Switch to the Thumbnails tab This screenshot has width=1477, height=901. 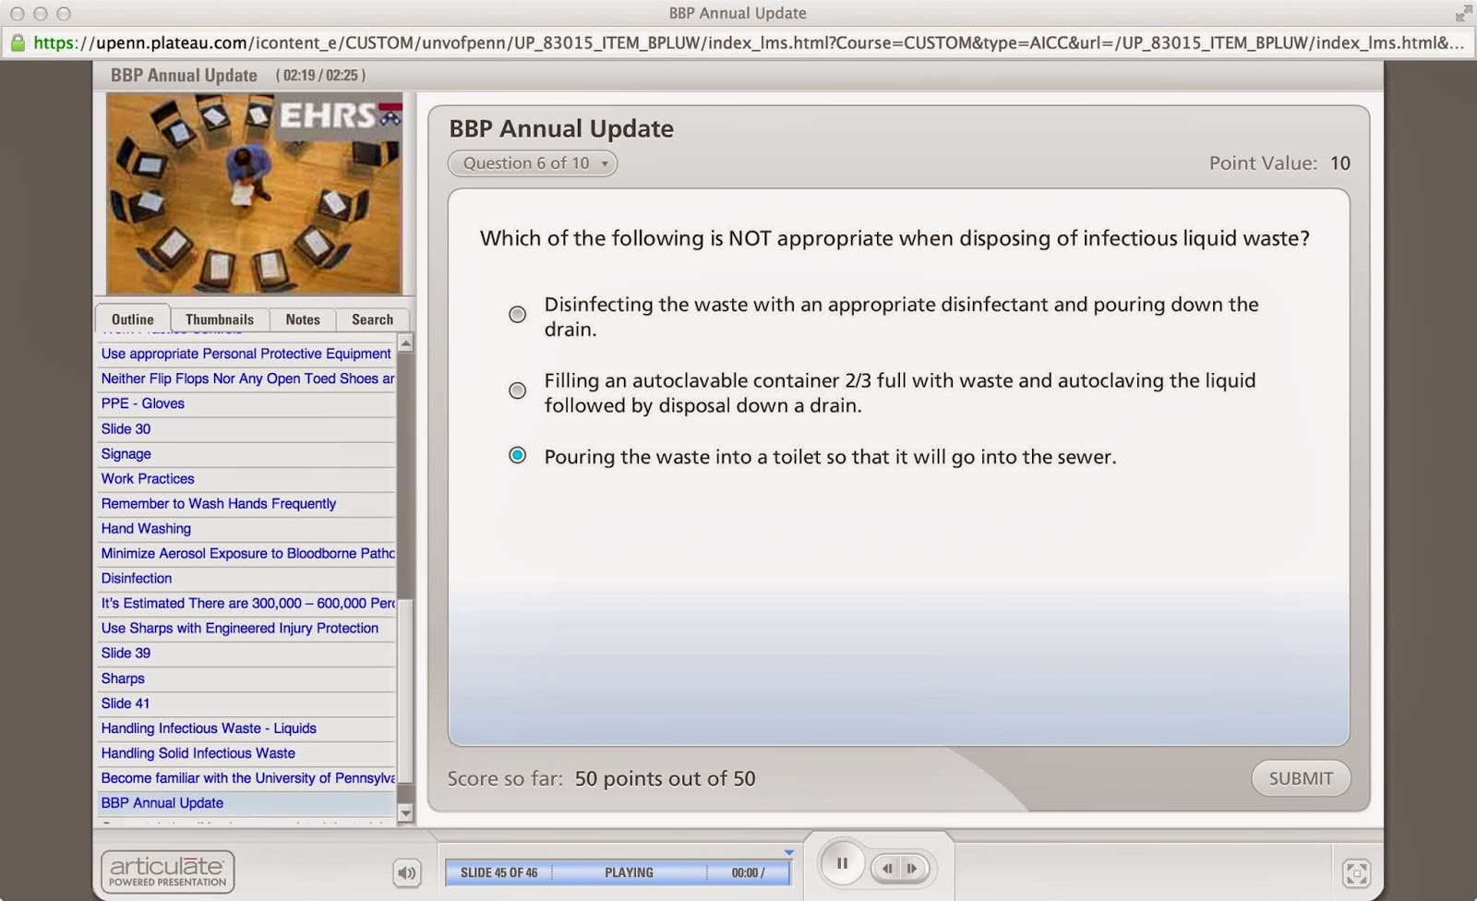(220, 318)
